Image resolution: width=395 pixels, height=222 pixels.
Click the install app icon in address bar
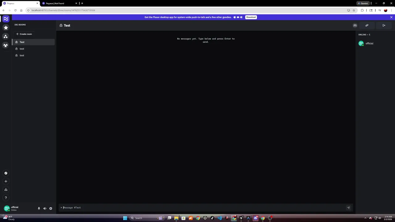348,10
